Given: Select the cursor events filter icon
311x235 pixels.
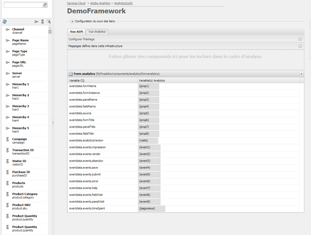Looking at the screenshot, I should pos(49,22).
